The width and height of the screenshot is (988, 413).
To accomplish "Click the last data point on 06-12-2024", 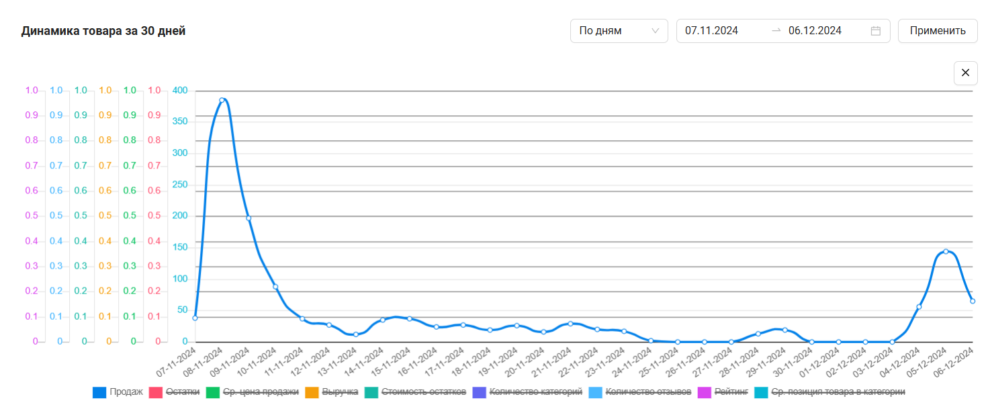I will (x=973, y=301).
